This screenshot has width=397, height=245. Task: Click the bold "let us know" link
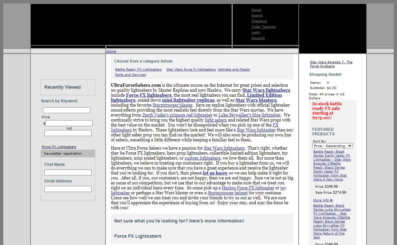coord(215,173)
